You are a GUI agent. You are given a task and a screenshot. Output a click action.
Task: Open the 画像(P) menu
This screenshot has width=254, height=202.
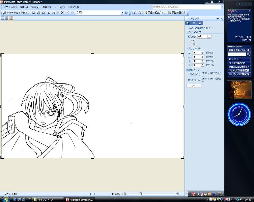(47, 7)
